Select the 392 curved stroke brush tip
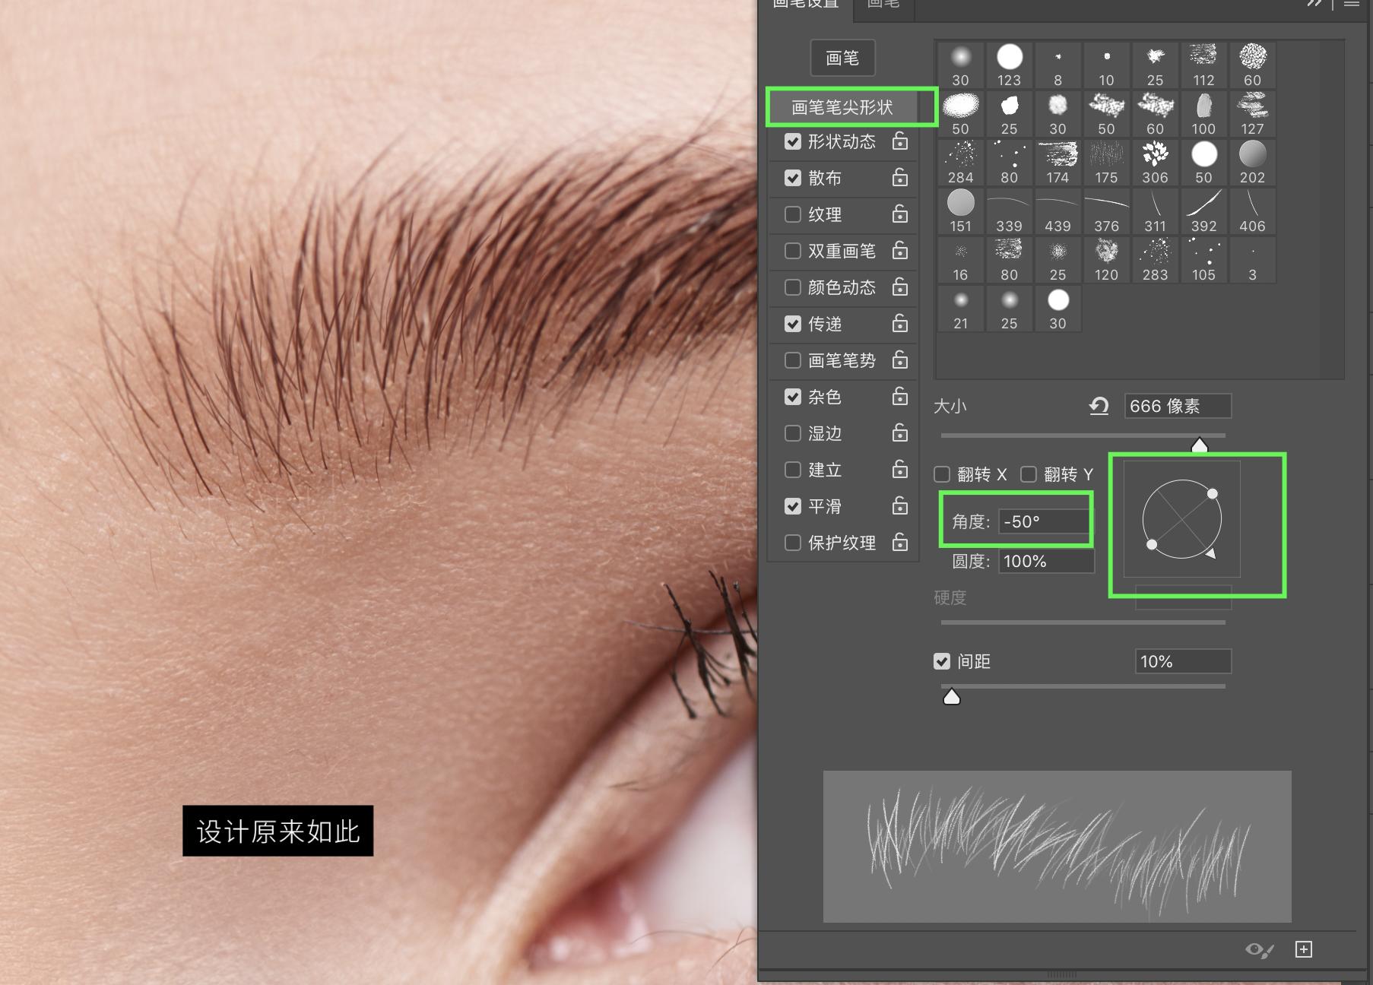 [x=1203, y=211]
